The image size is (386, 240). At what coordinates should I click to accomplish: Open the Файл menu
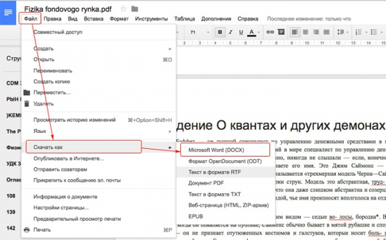point(30,19)
